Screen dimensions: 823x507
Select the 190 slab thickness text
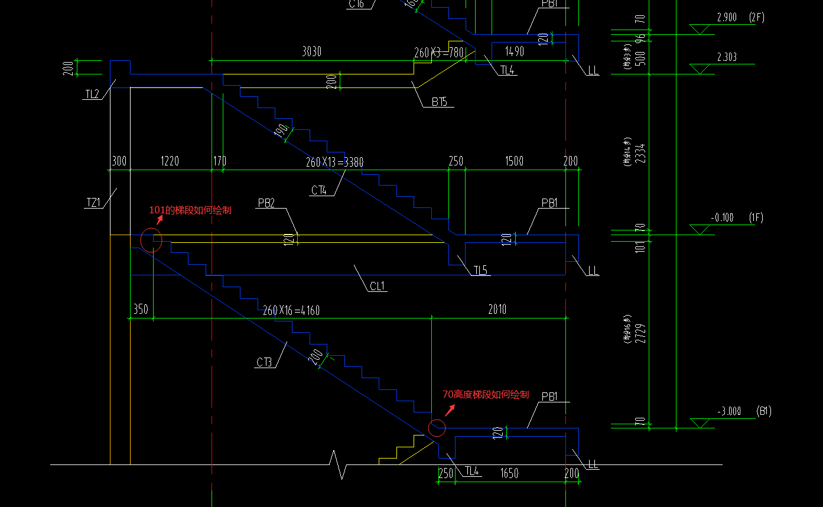point(282,129)
